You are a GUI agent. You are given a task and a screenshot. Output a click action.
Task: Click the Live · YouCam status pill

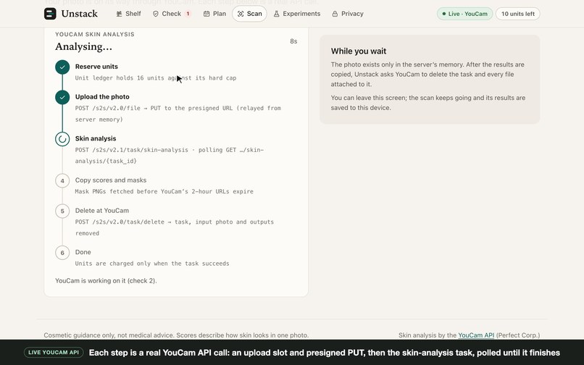[x=464, y=14]
